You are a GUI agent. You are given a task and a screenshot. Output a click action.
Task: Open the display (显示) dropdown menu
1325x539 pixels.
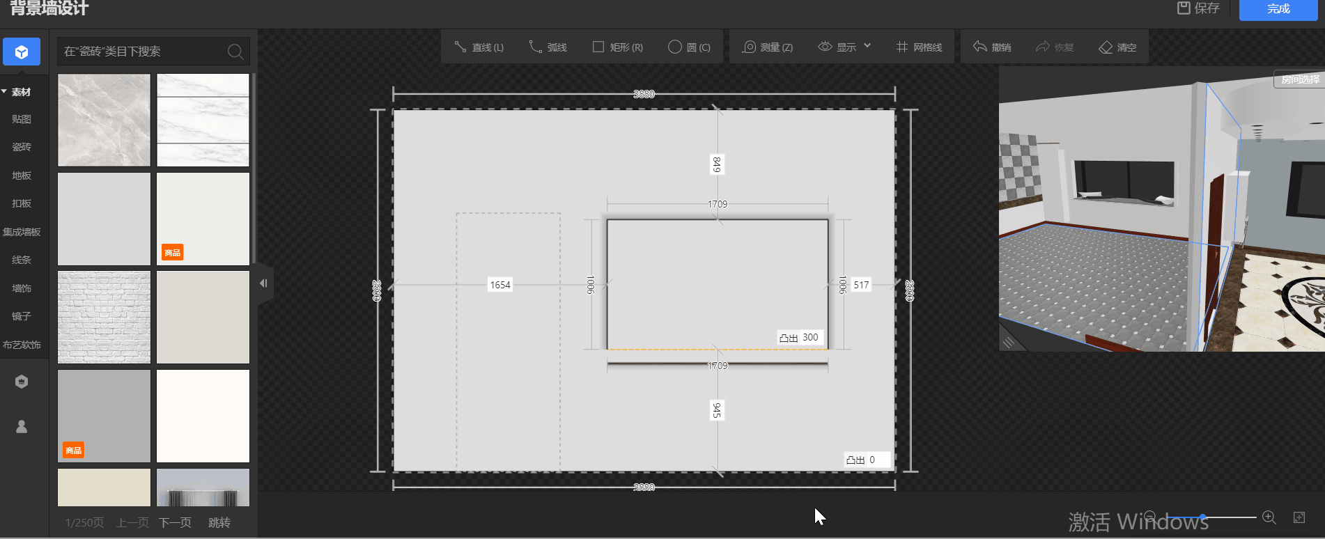[844, 47]
